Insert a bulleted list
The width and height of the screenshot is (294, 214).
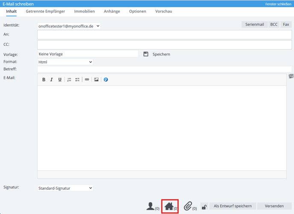pos(77,79)
